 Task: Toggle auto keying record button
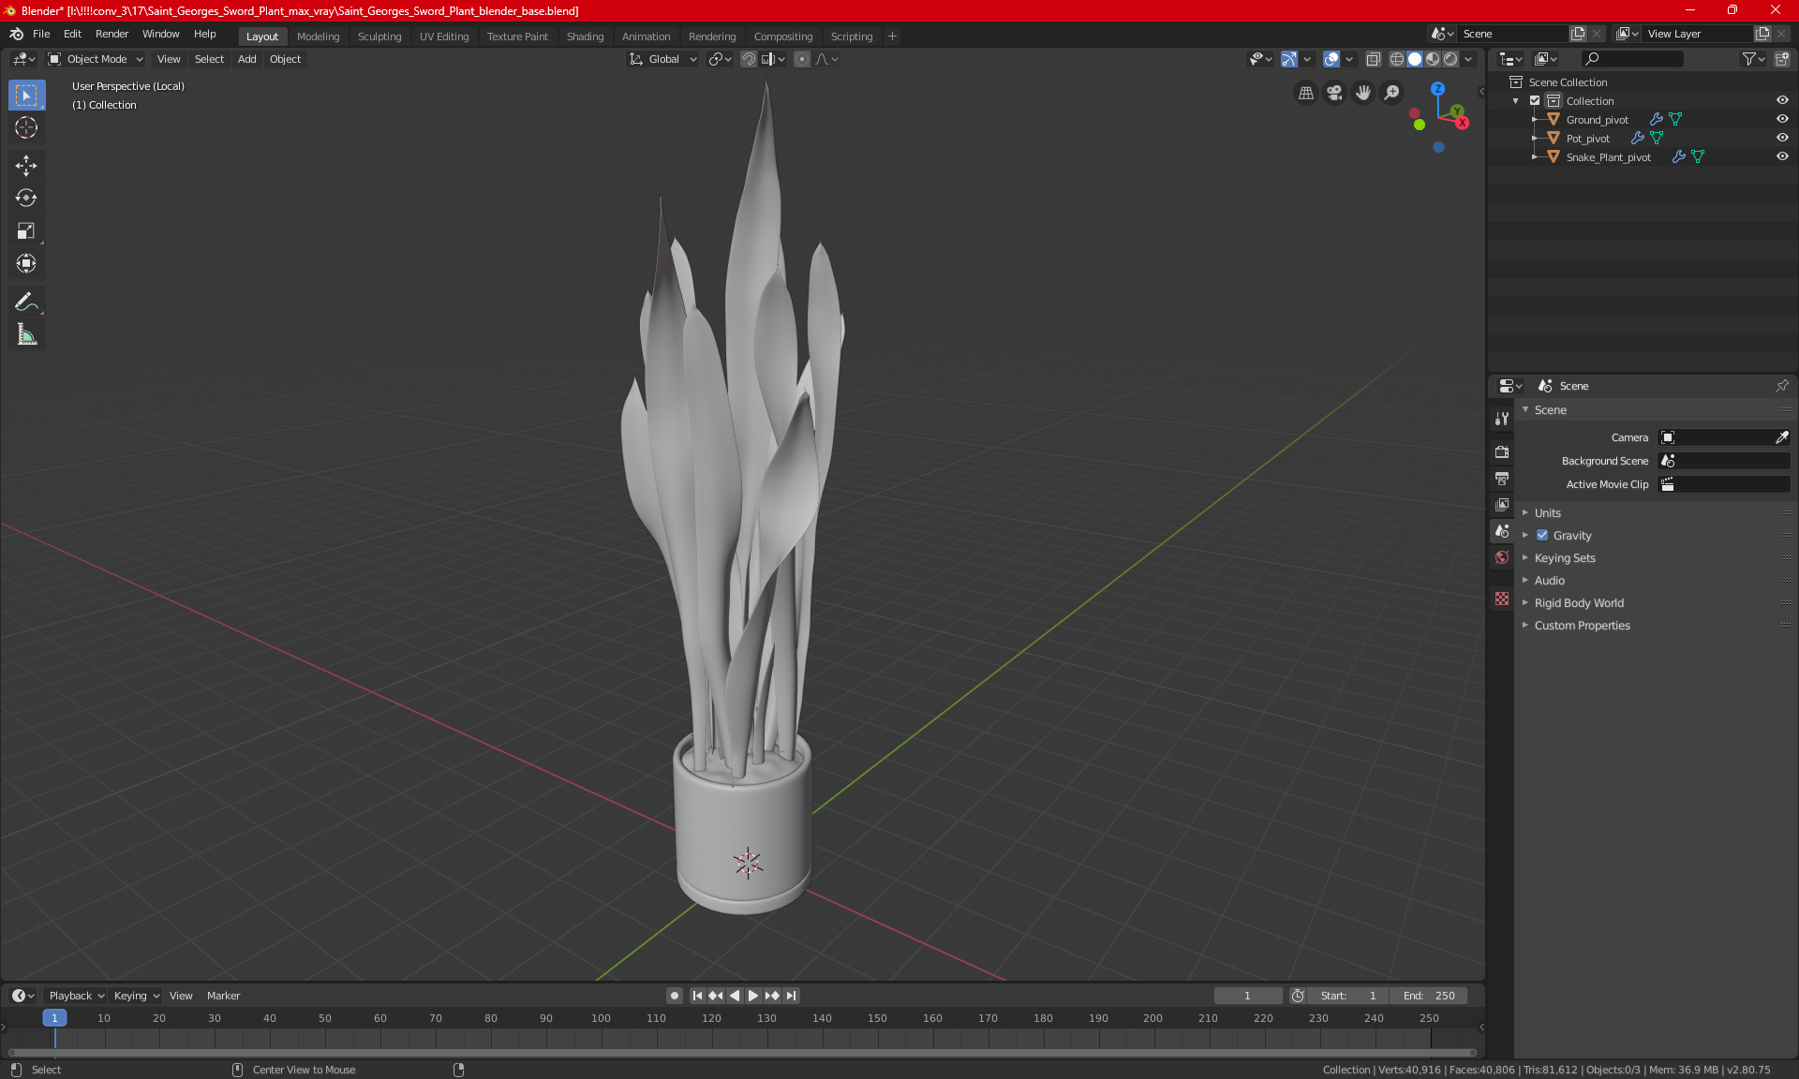click(674, 996)
